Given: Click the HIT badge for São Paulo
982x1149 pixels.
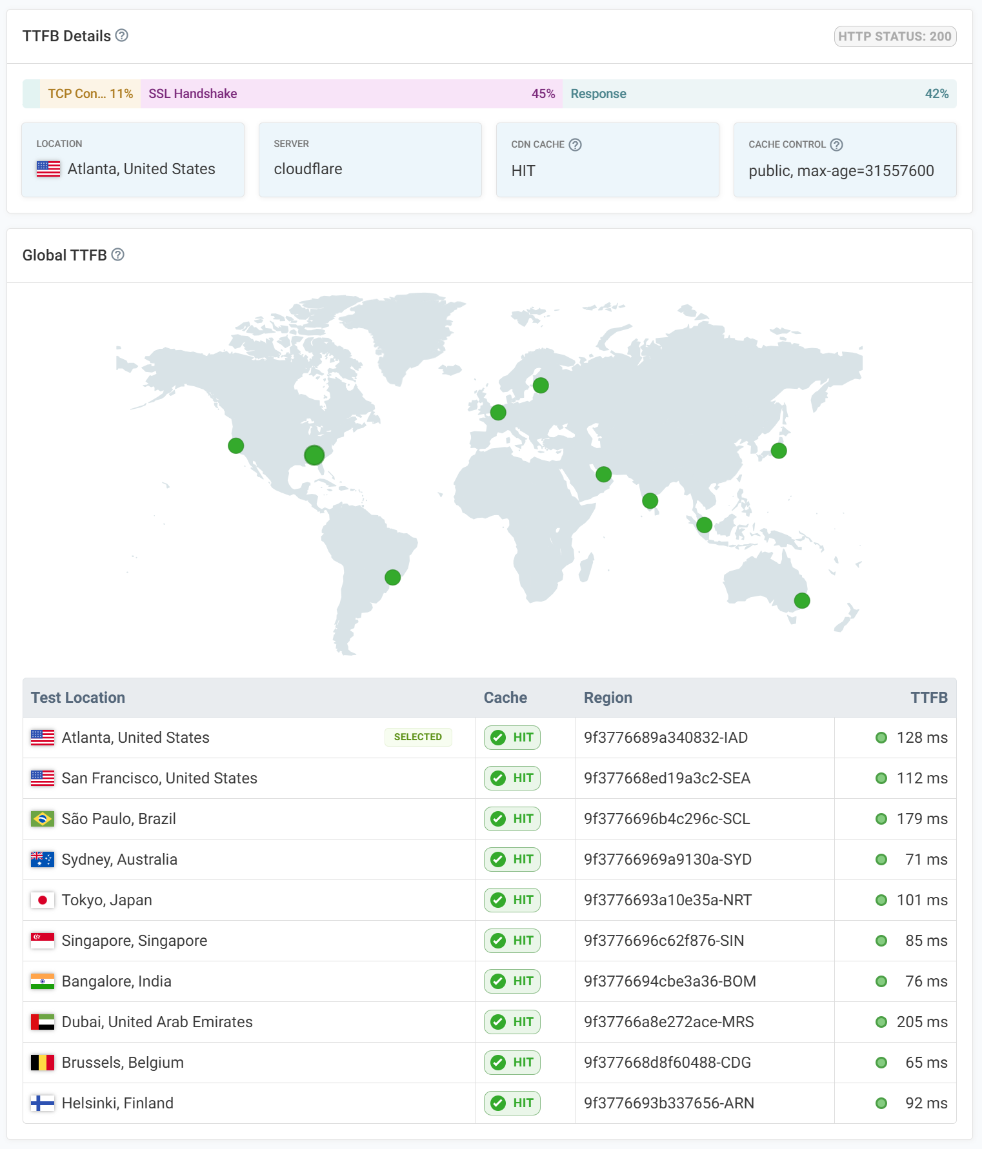Looking at the screenshot, I should [x=512, y=819].
